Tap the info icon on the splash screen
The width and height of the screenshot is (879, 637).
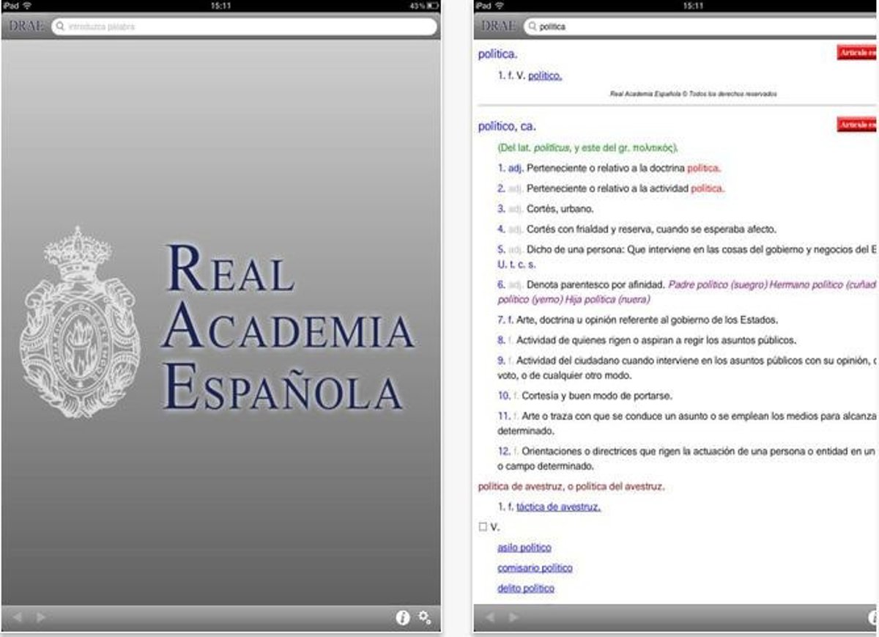tap(402, 618)
